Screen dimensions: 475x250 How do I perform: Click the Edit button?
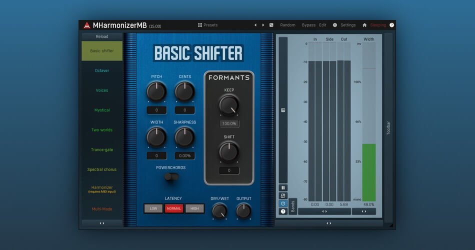[322, 25]
